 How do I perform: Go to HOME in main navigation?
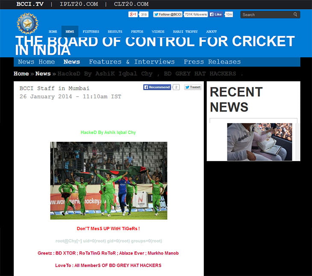53,32
